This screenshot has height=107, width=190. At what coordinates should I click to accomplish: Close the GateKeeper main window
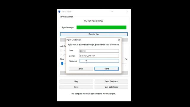click(x=127, y=12)
